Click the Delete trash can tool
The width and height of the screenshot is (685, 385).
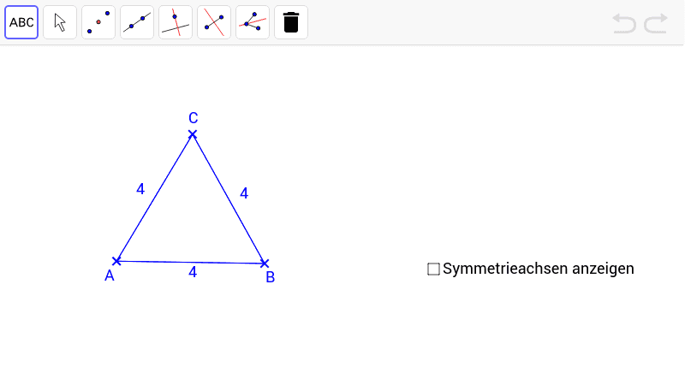291,22
